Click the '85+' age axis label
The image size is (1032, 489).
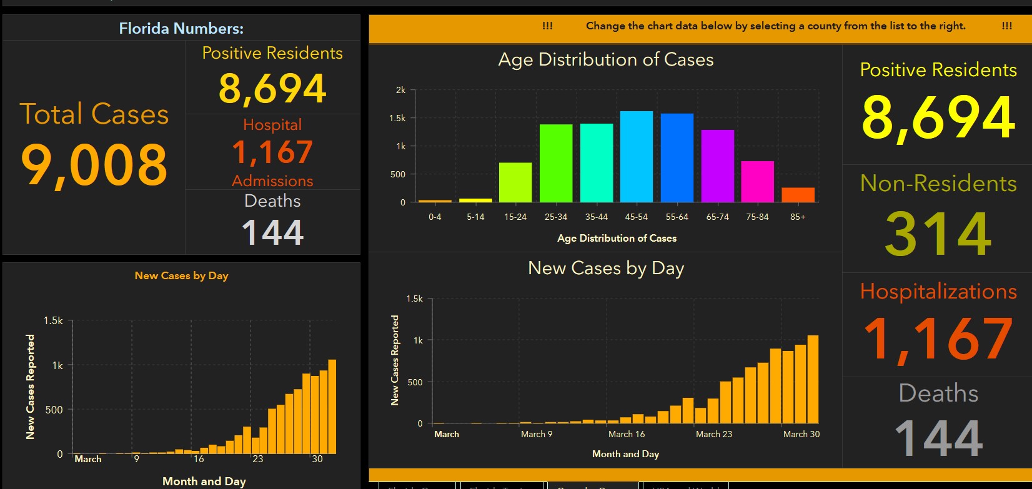798,217
